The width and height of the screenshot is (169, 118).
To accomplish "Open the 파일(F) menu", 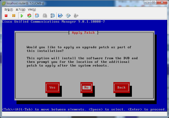I will click(x=9, y=10).
